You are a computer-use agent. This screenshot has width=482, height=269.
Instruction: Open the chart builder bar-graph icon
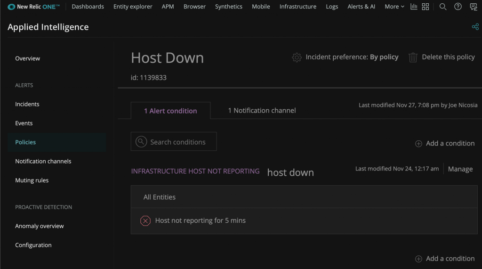(414, 7)
